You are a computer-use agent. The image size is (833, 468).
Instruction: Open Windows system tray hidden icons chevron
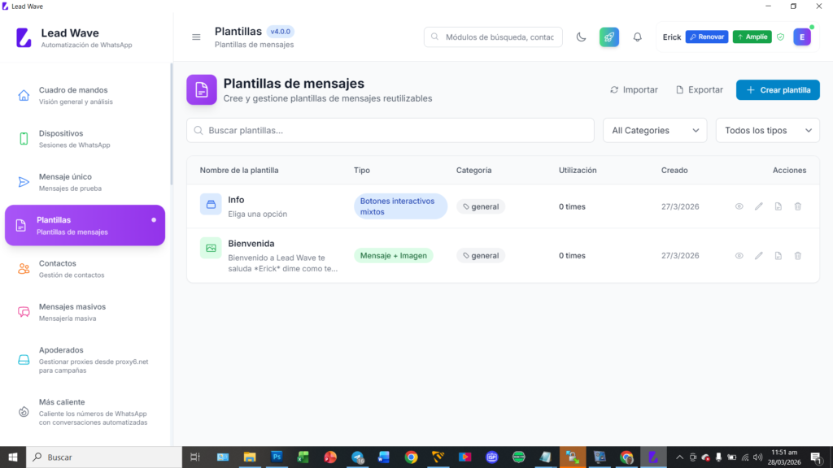[679, 457]
